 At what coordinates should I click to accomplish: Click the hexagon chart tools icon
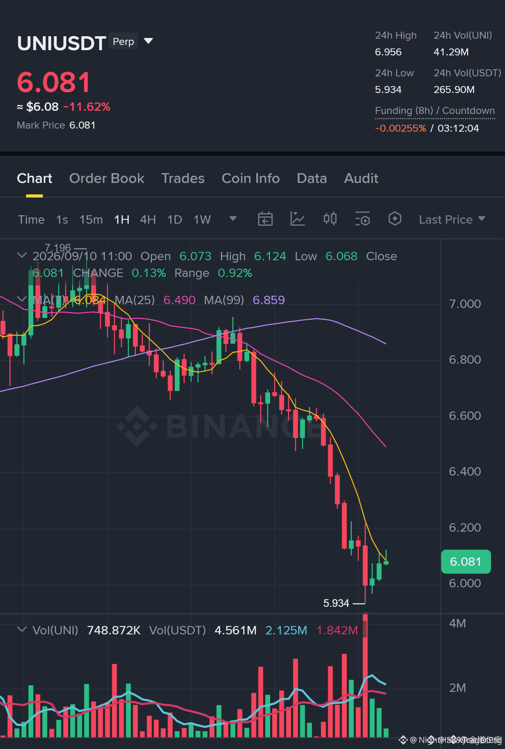[x=395, y=219]
